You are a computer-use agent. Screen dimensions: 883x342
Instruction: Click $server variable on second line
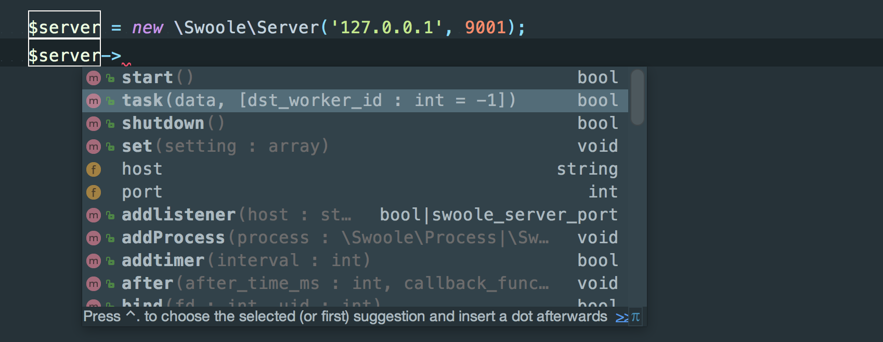64,55
